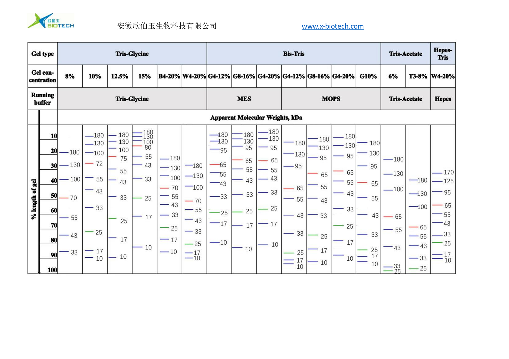Select the axis tick label 50
509x359 pixels.
pyautogui.click(x=54, y=195)
